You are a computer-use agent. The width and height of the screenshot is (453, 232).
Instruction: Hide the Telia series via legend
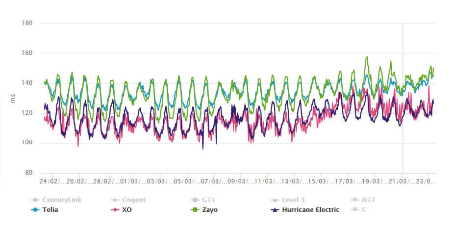45,210
